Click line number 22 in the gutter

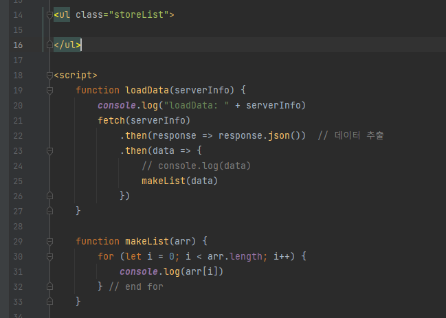18,136
